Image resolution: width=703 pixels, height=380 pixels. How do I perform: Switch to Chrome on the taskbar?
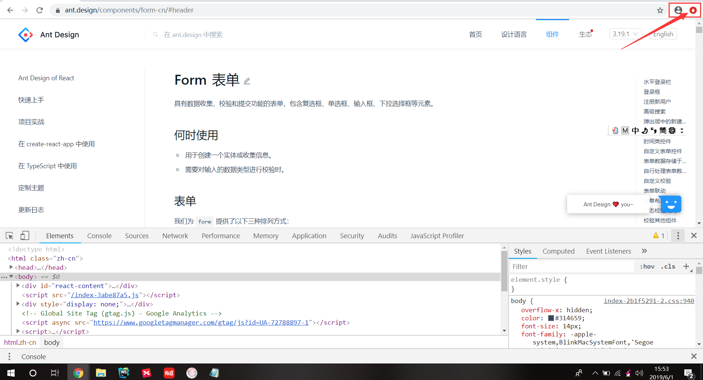(78, 373)
